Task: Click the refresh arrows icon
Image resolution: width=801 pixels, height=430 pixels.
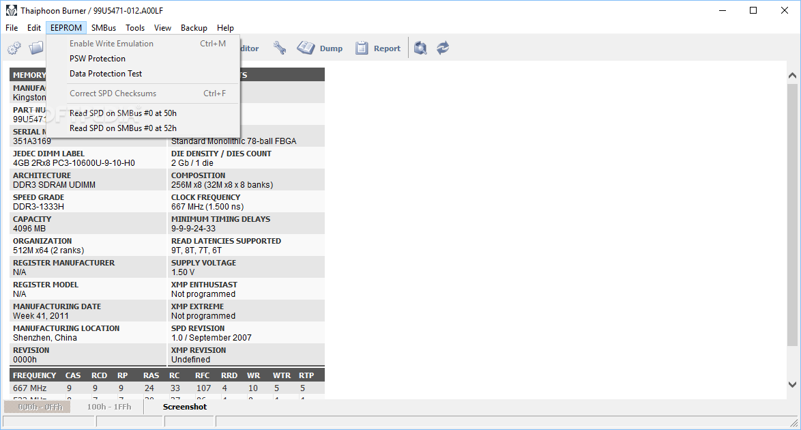Action: [443, 48]
